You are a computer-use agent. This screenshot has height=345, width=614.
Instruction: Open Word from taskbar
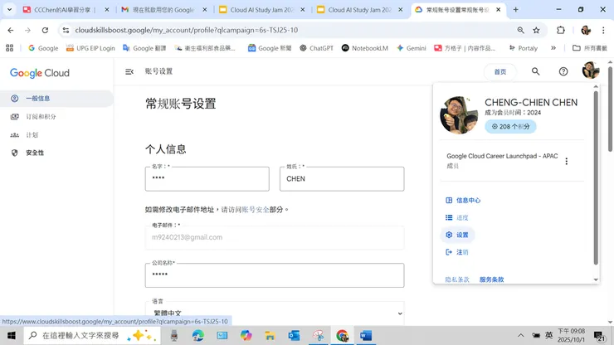(x=366, y=336)
